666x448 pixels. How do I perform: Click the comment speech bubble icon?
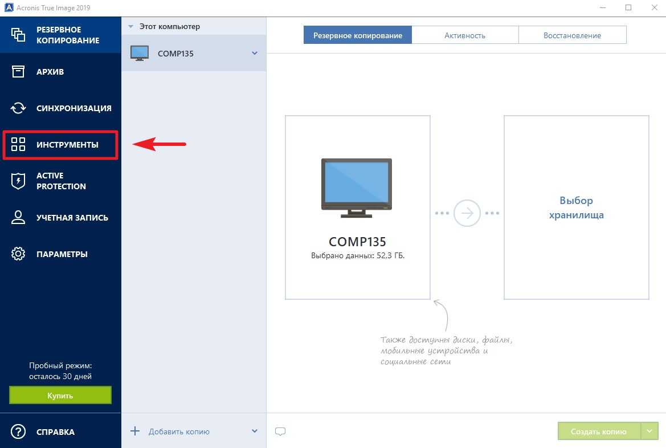pyautogui.click(x=280, y=431)
